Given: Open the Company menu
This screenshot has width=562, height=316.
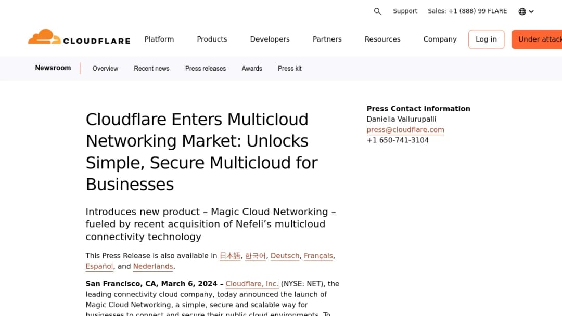Looking at the screenshot, I should pyautogui.click(x=440, y=39).
